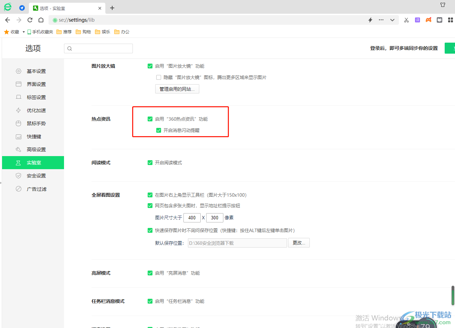Open 高级设置 in sidebar
The width and height of the screenshot is (455, 328).
[33, 150]
